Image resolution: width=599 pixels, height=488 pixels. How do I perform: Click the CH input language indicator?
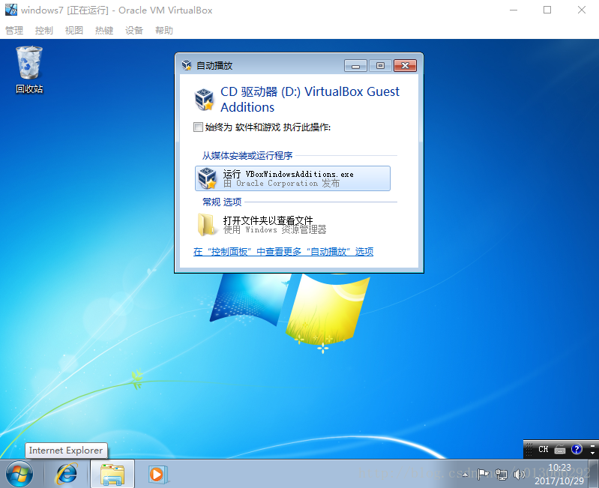tap(544, 450)
